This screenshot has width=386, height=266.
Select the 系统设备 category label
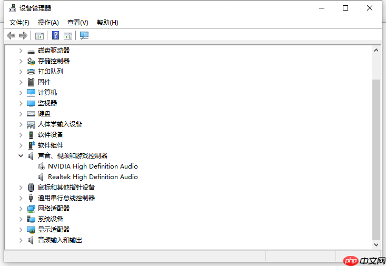coord(51,219)
